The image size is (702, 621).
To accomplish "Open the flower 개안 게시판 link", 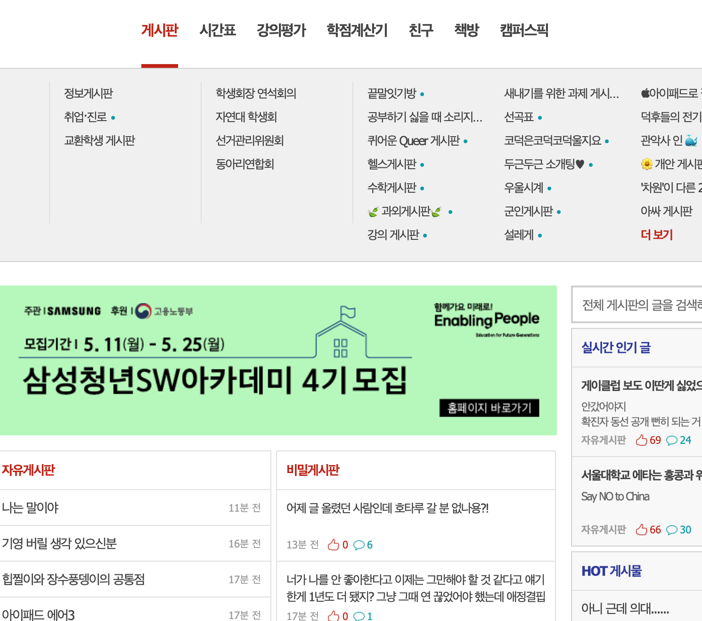I will 671,164.
